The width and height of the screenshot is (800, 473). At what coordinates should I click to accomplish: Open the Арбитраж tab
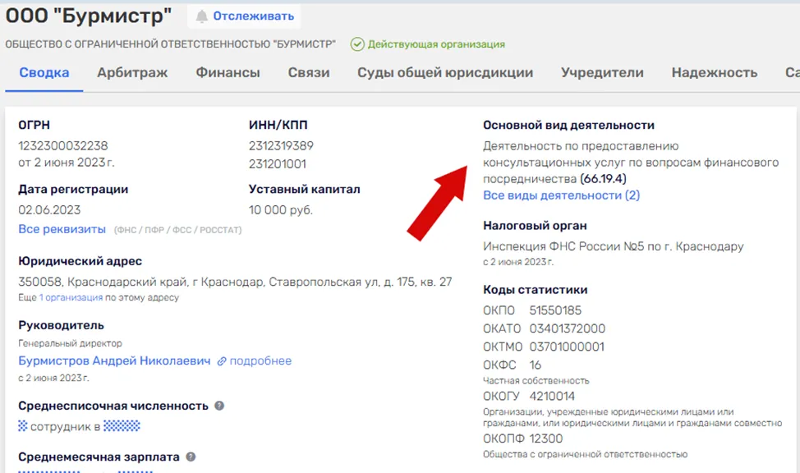pyautogui.click(x=132, y=72)
